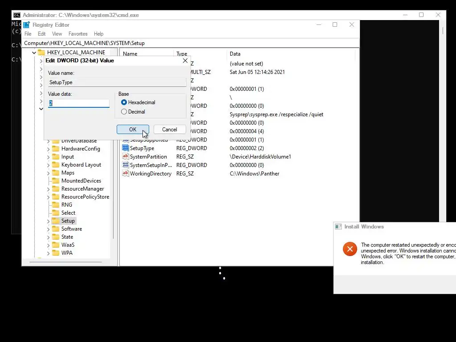The width and height of the screenshot is (456, 342).
Task: Click the HardwareConfig folder icon
Action: click(56, 149)
